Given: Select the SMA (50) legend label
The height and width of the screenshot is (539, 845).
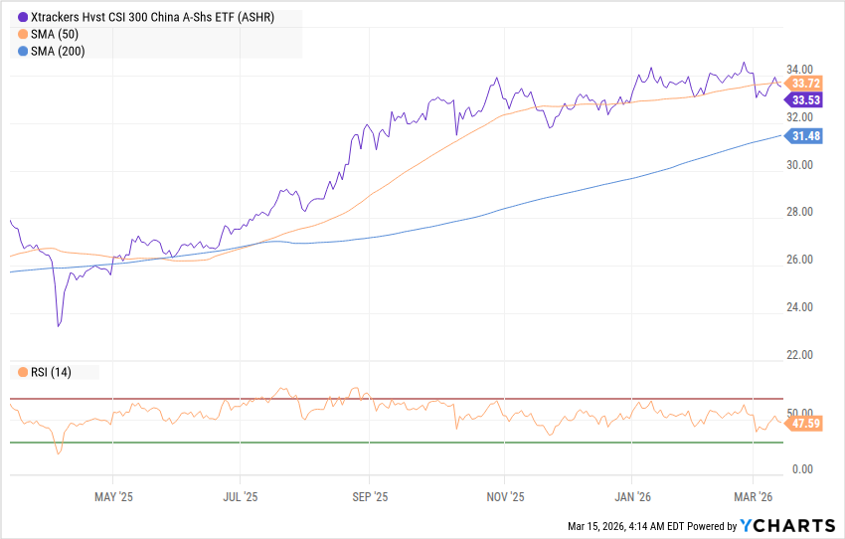Looking at the screenshot, I should (55, 35).
